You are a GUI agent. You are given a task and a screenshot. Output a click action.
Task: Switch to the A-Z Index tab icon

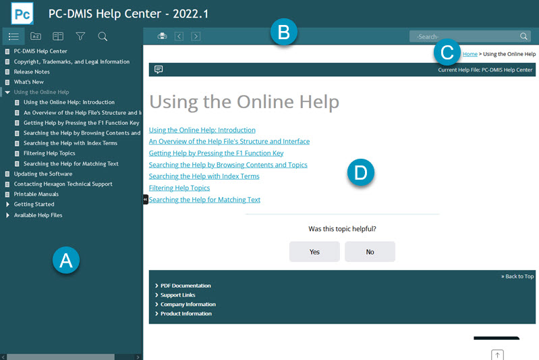36,36
